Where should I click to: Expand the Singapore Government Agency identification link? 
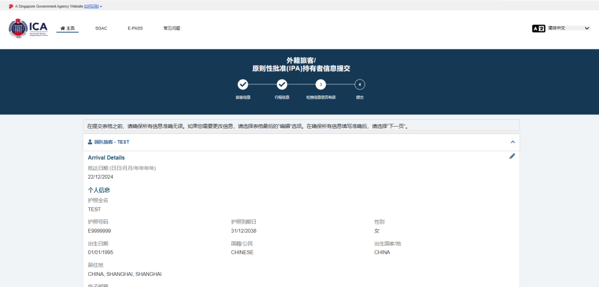[x=93, y=7]
